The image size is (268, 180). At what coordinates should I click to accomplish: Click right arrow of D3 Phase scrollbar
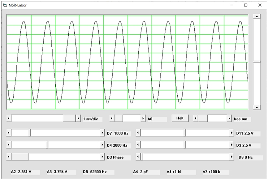(103, 157)
